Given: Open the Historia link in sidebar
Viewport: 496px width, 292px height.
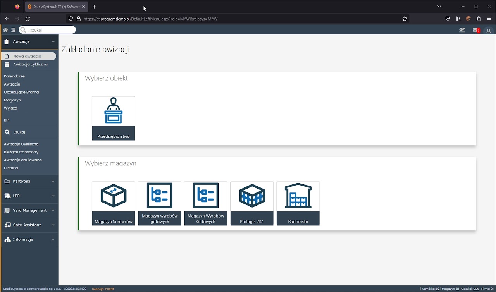Looking at the screenshot, I should click(x=11, y=168).
